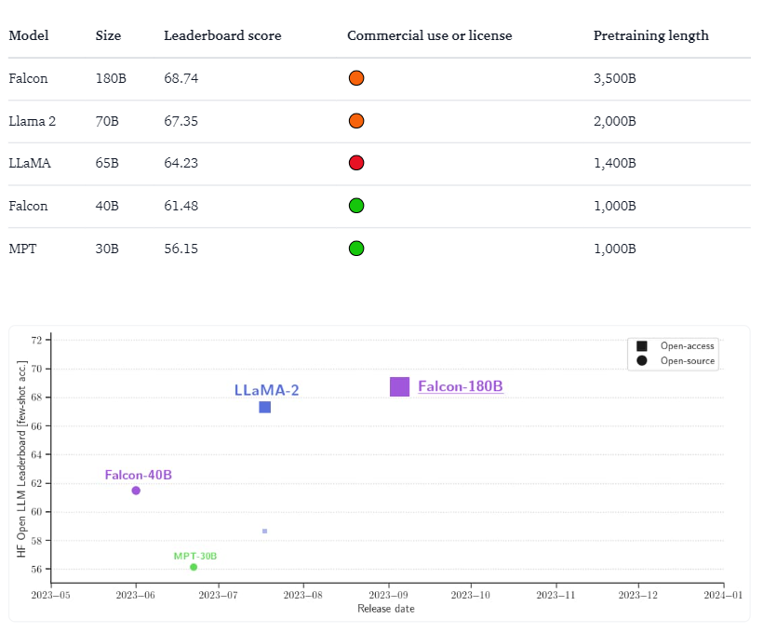Click the orange license dot in the Llama 2 row
The image size is (763, 633).
tap(356, 121)
